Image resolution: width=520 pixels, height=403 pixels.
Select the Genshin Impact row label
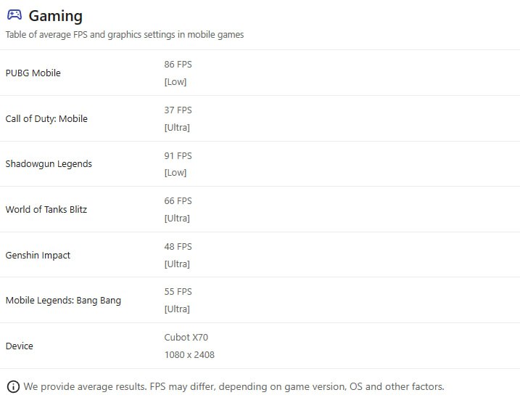click(38, 255)
